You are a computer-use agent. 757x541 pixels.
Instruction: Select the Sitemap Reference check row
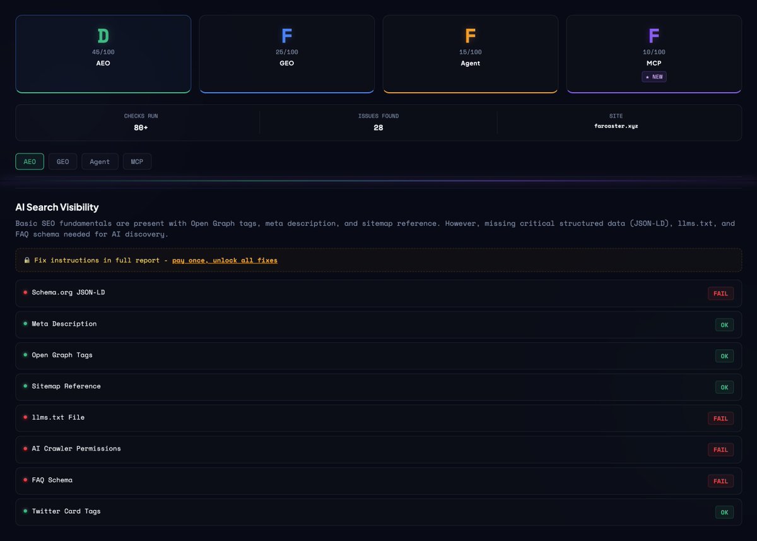pyautogui.click(x=378, y=387)
